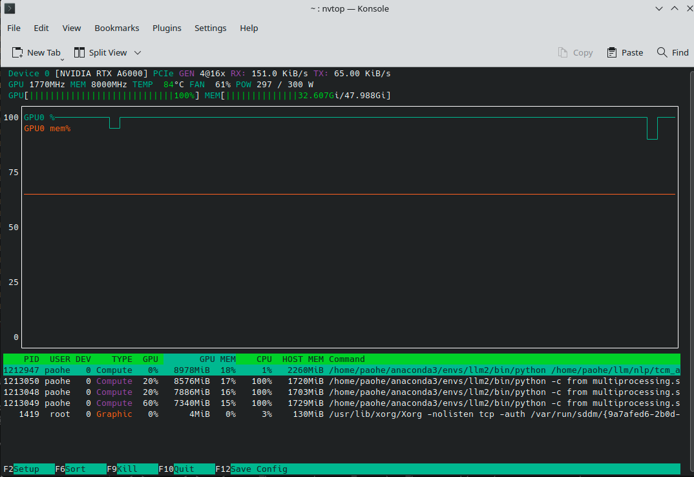Click the Paste clipboard icon

coord(612,53)
